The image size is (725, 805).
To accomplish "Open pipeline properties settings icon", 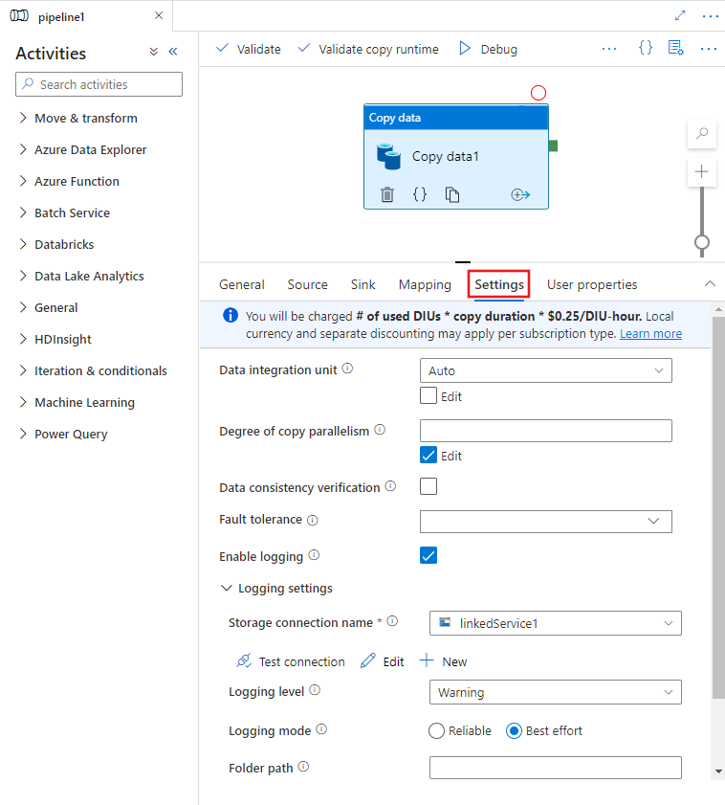I will pyautogui.click(x=676, y=48).
